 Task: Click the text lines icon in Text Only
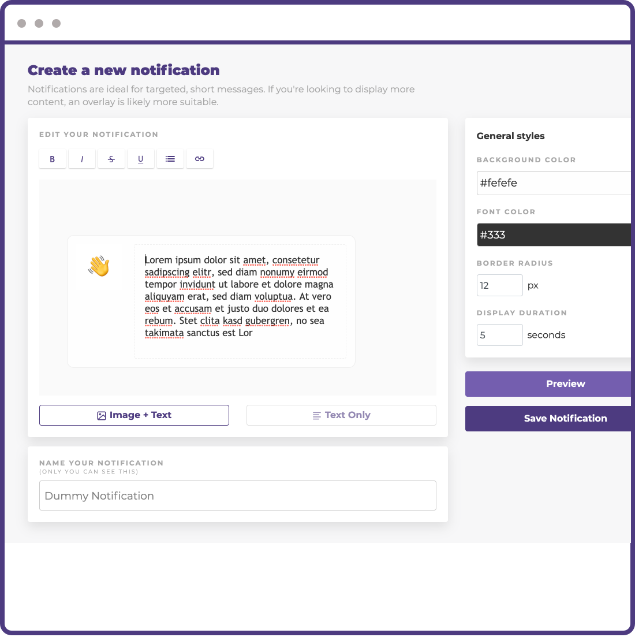point(316,415)
